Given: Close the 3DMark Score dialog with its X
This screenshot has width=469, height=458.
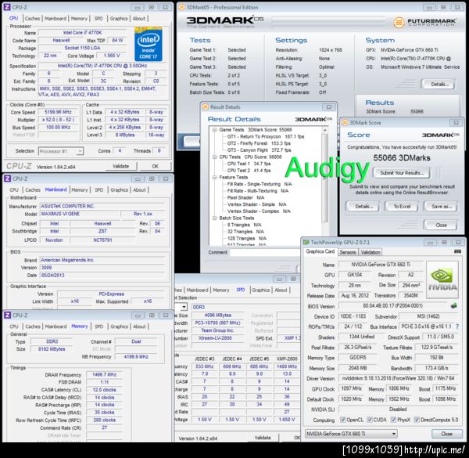Looking at the screenshot, I should pos(456,122).
